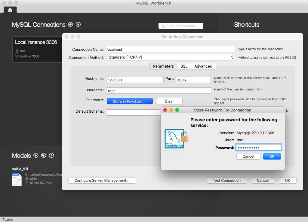The height and width of the screenshot is (222, 308).
Task: Click the Filter connections search box
Action: point(181,26)
